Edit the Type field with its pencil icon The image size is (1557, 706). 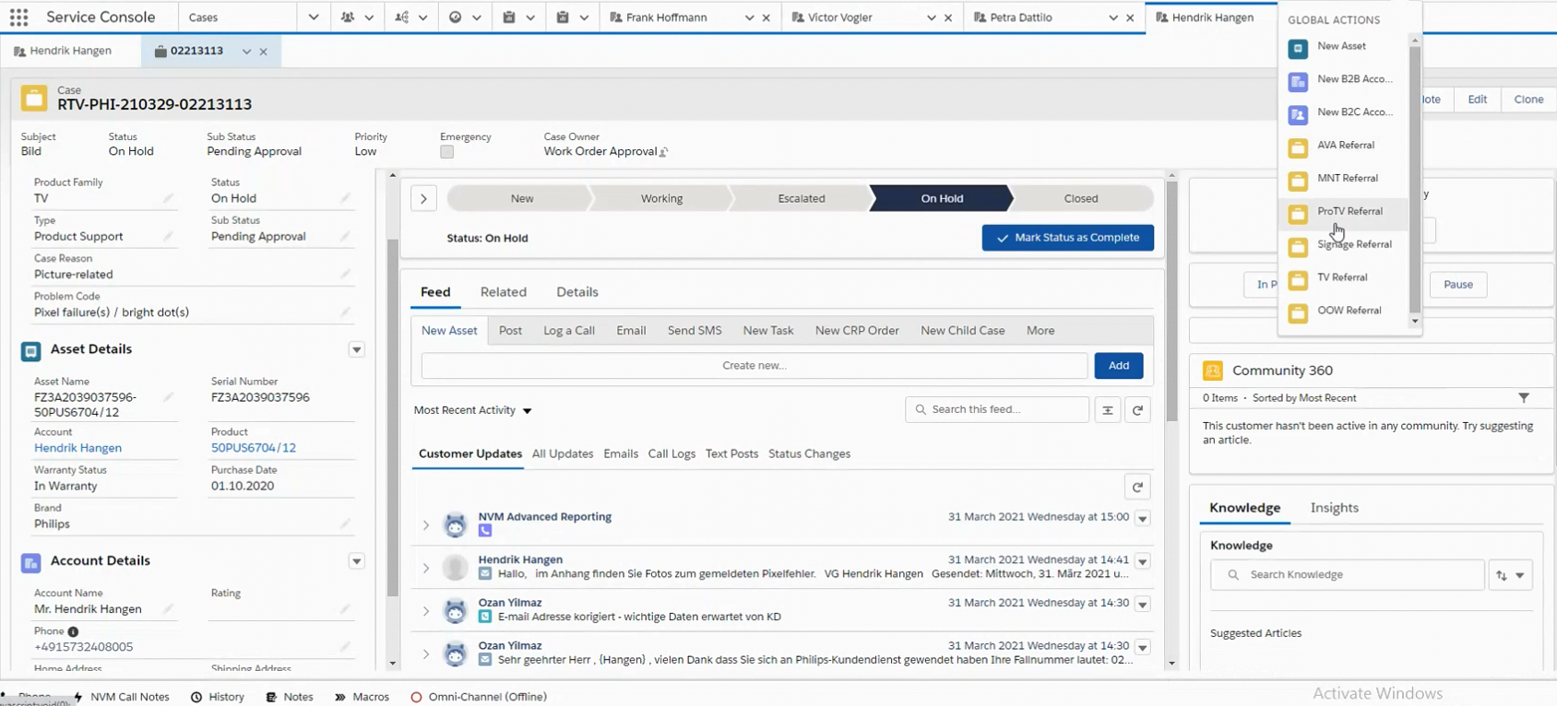[168, 236]
